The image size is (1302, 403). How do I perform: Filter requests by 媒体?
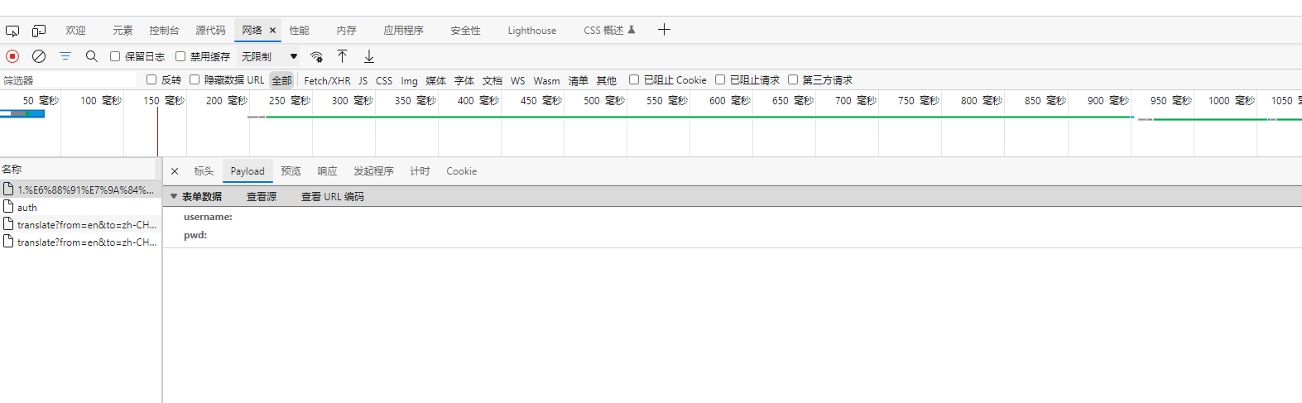coord(435,80)
